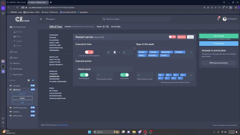Open the System Status footer link
This screenshot has width=240, height=135.
[x=63, y=125]
